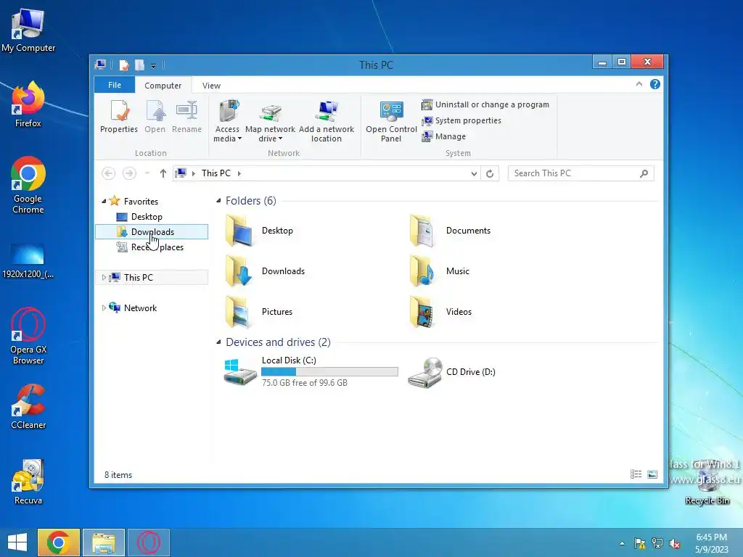
Task: Click Manage in the System group
Action: pyautogui.click(x=443, y=136)
